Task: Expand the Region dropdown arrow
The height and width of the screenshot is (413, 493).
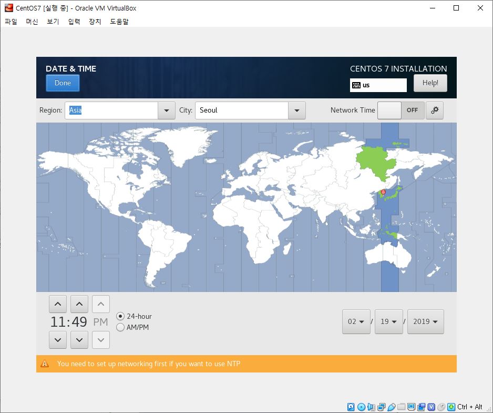Action: [166, 110]
